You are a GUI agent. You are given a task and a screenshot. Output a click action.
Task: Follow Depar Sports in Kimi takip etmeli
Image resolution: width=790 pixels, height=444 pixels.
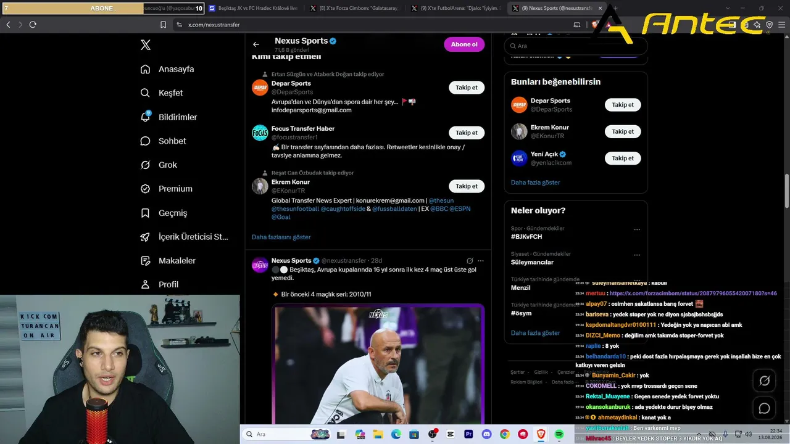tap(467, 88)
